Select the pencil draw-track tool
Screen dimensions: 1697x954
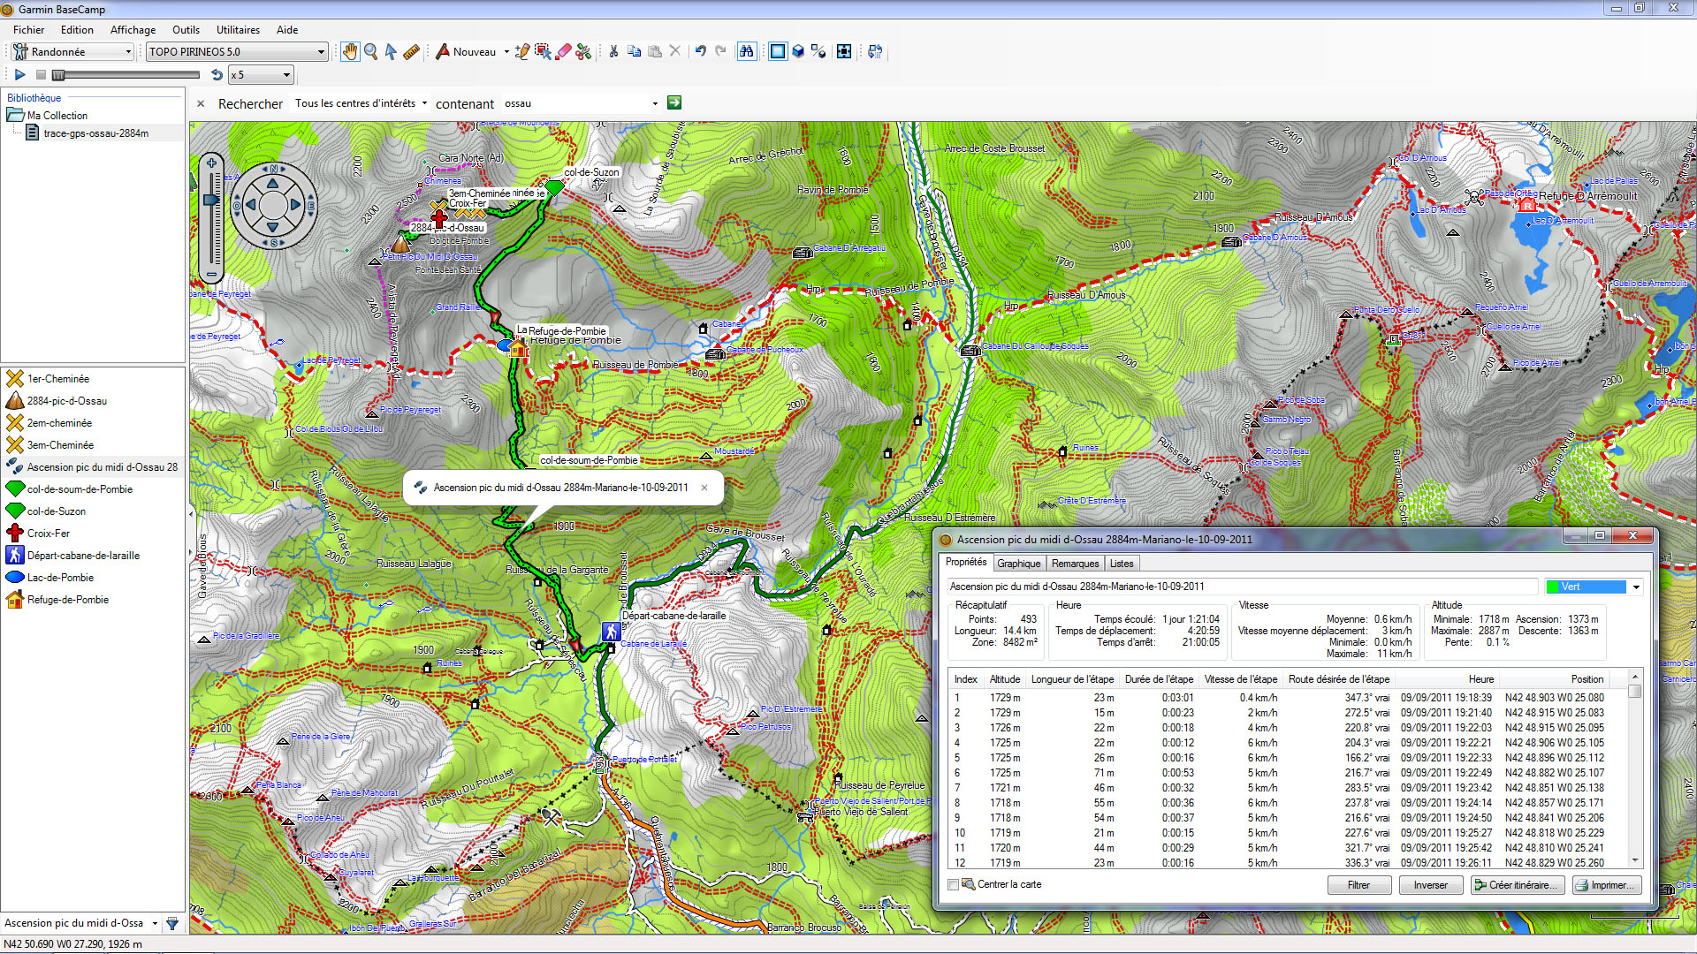tap(522, 52)
